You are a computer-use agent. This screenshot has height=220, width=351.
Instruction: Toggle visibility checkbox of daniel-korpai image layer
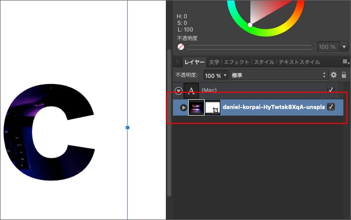tap(331, 107)
